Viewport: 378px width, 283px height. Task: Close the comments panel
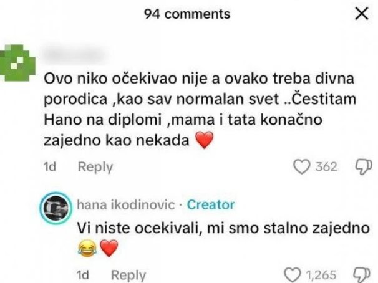click(361, 14)
